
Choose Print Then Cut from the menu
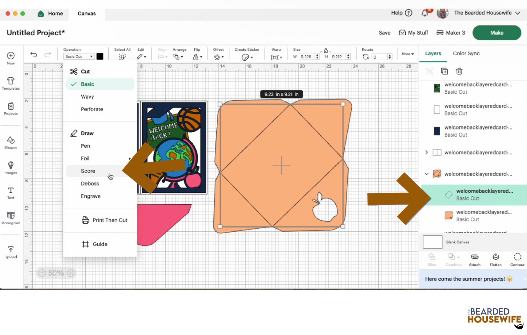point(110,220)
